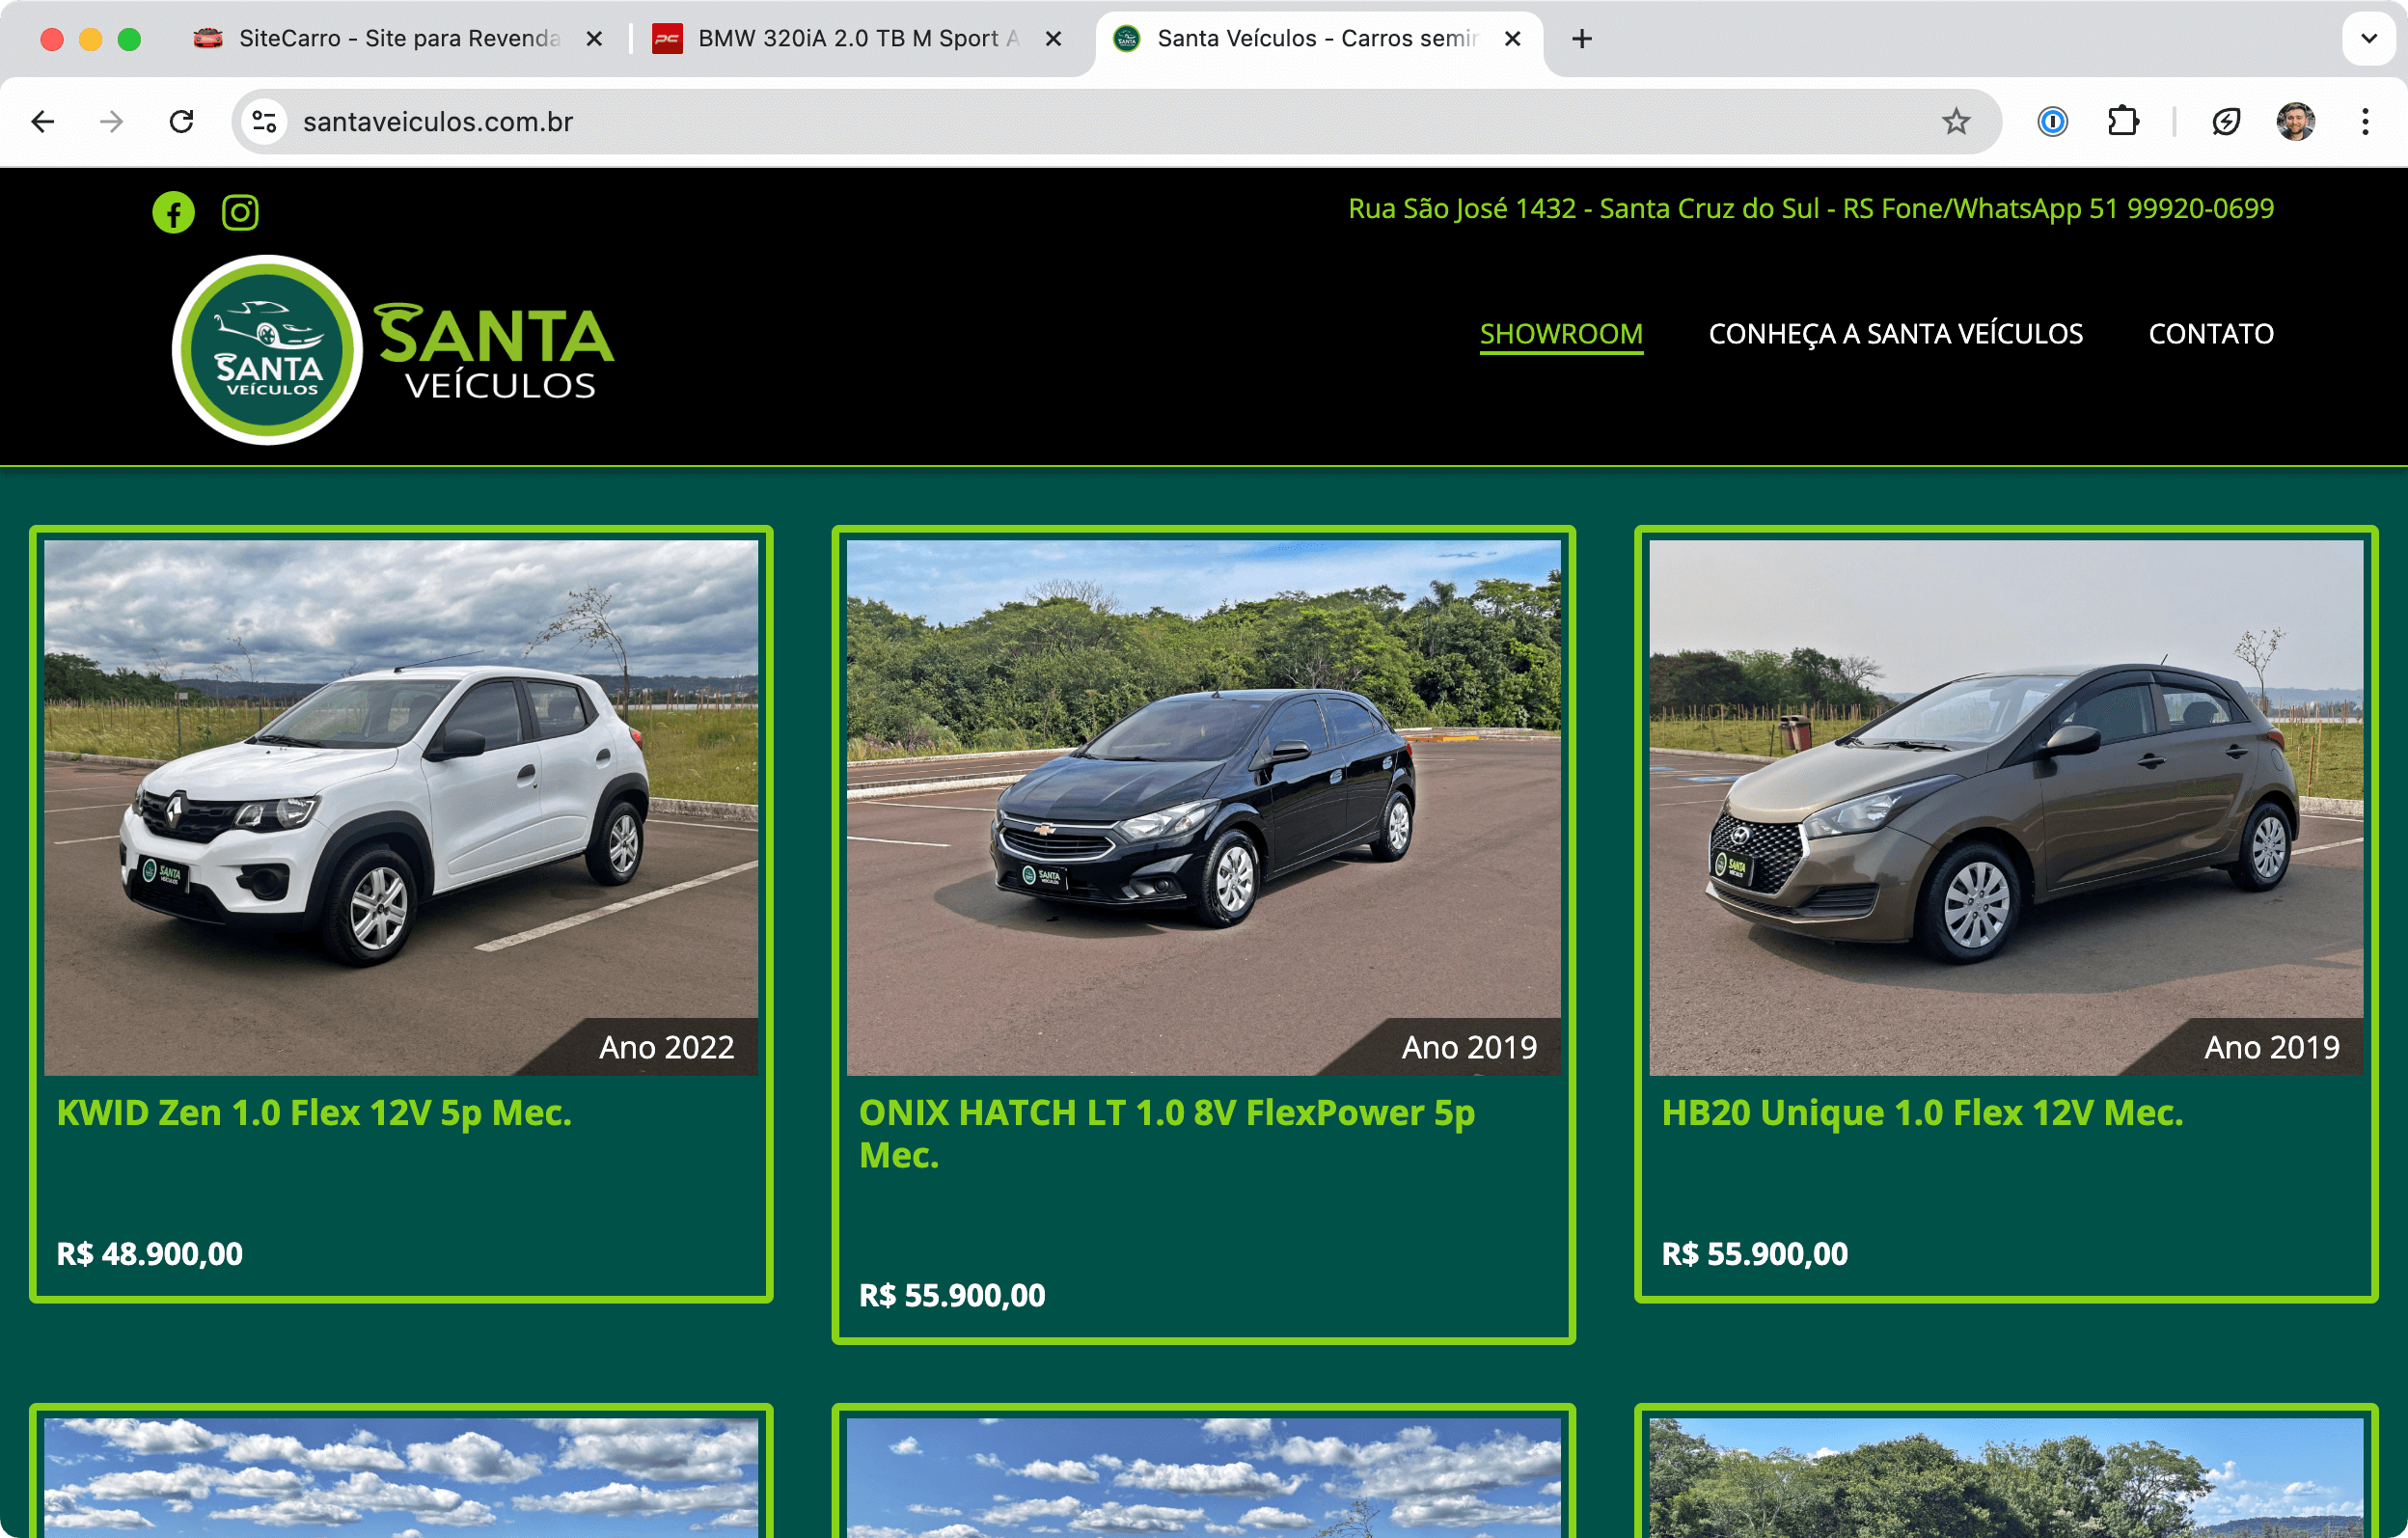
Task: Open the 1Password extension icon
Action: (x=2052, y=122)
